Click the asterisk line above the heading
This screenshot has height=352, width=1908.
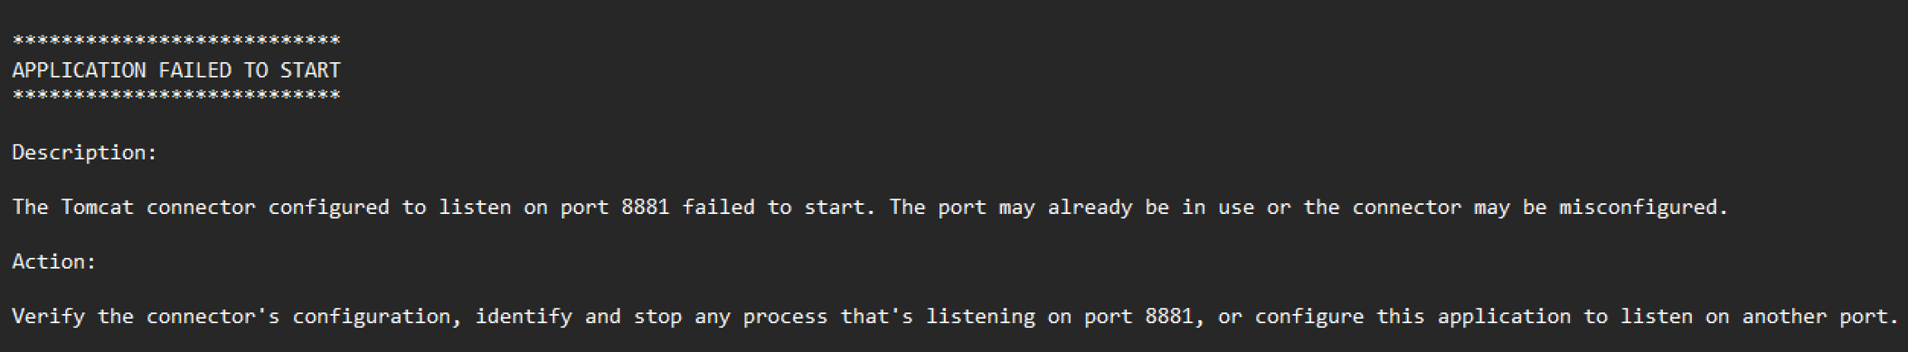176,41
